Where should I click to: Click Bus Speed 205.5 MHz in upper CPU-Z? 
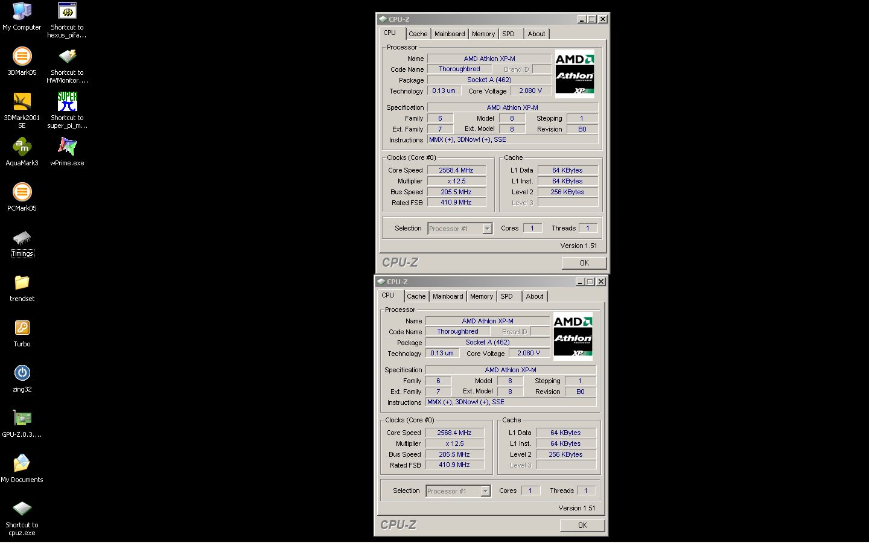pos(456,192)
